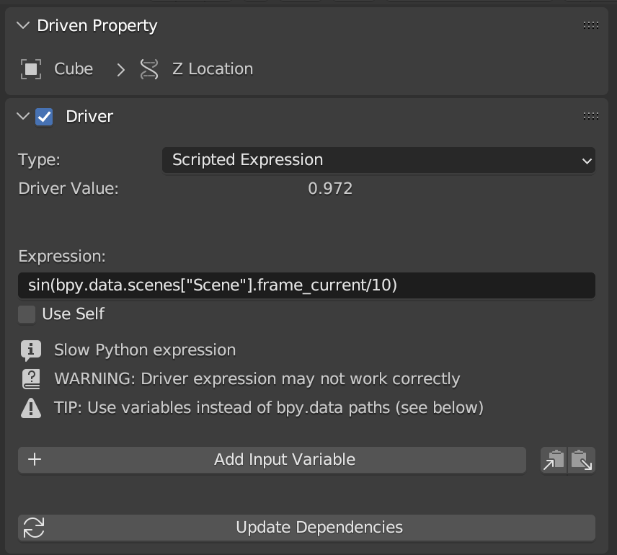Click the refresh icon on Update Dependencies
This screenshot has width=617, height=555.
click(x=33, y=528)
